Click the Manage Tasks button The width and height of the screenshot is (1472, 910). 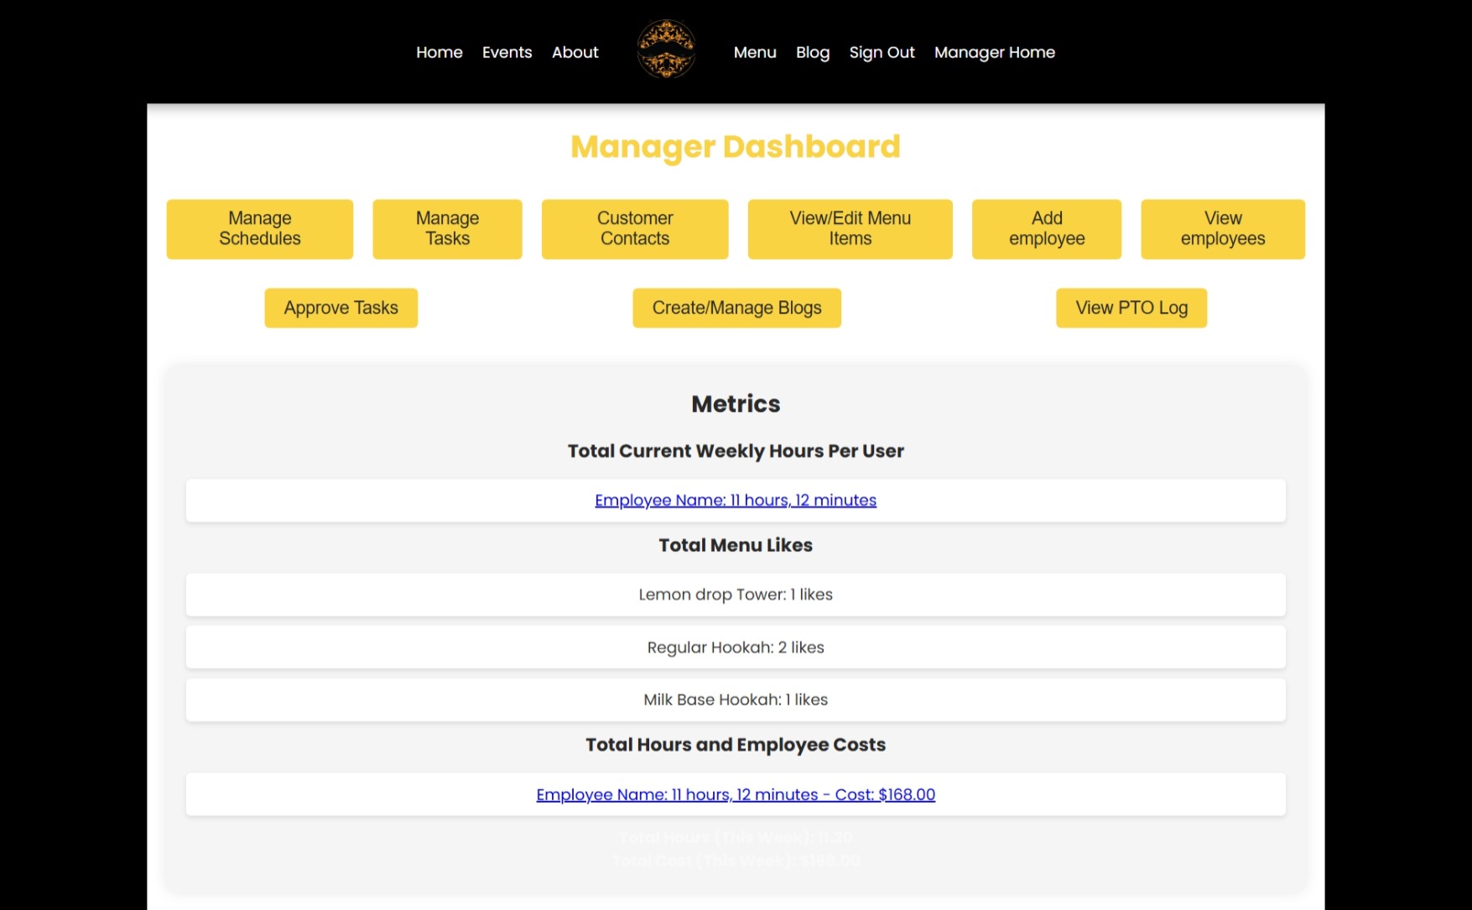pos(447,228)
